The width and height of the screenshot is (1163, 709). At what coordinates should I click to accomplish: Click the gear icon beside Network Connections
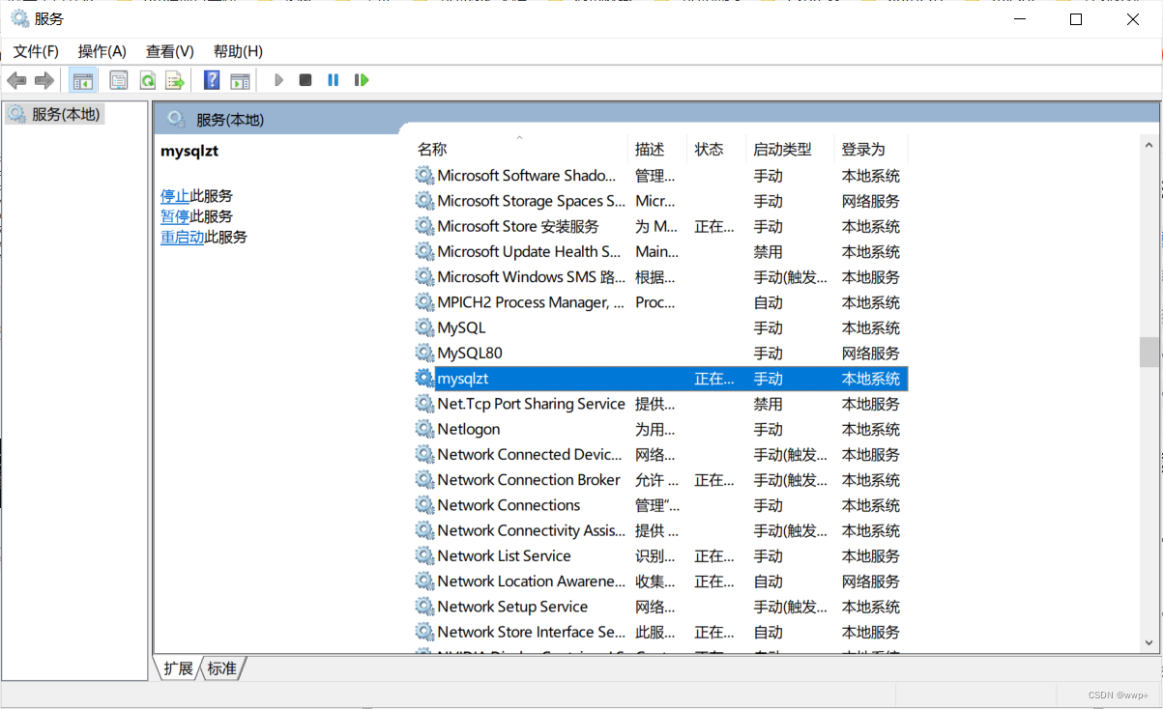coord(424,504)
